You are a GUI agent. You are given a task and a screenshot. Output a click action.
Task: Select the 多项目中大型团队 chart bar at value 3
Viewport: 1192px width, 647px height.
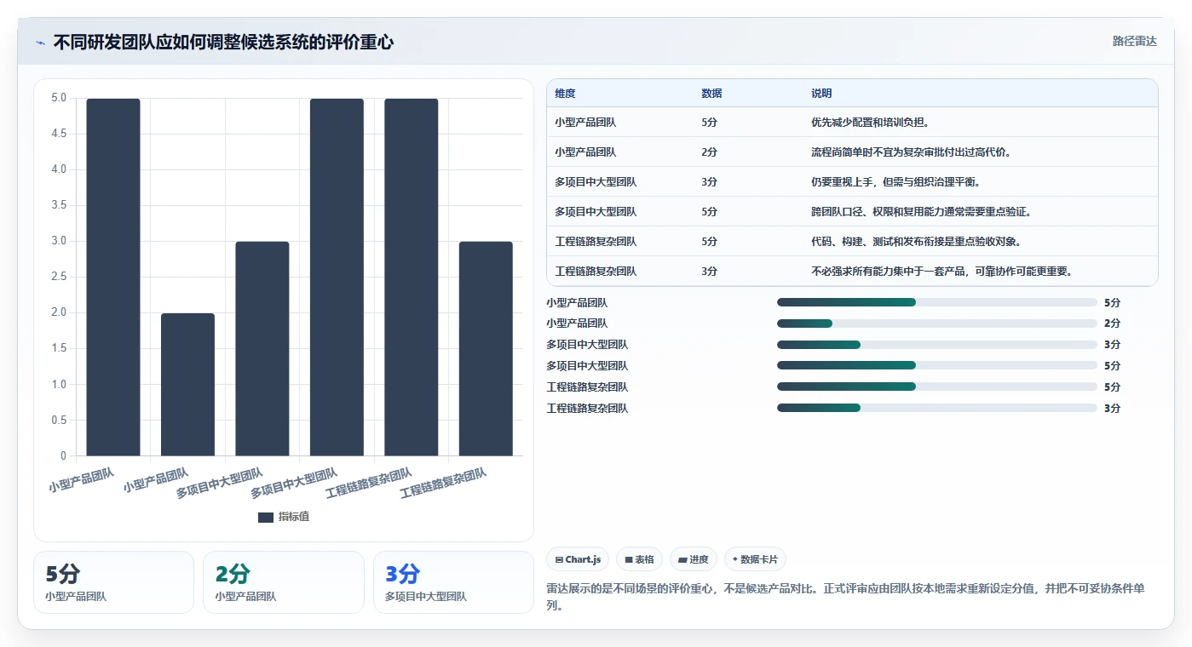pyautogui.click(x=262, y=348)
